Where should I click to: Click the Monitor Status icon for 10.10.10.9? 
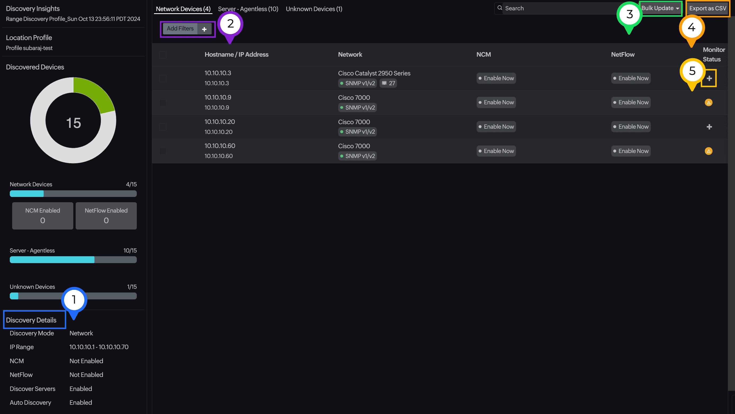[709, 102]
